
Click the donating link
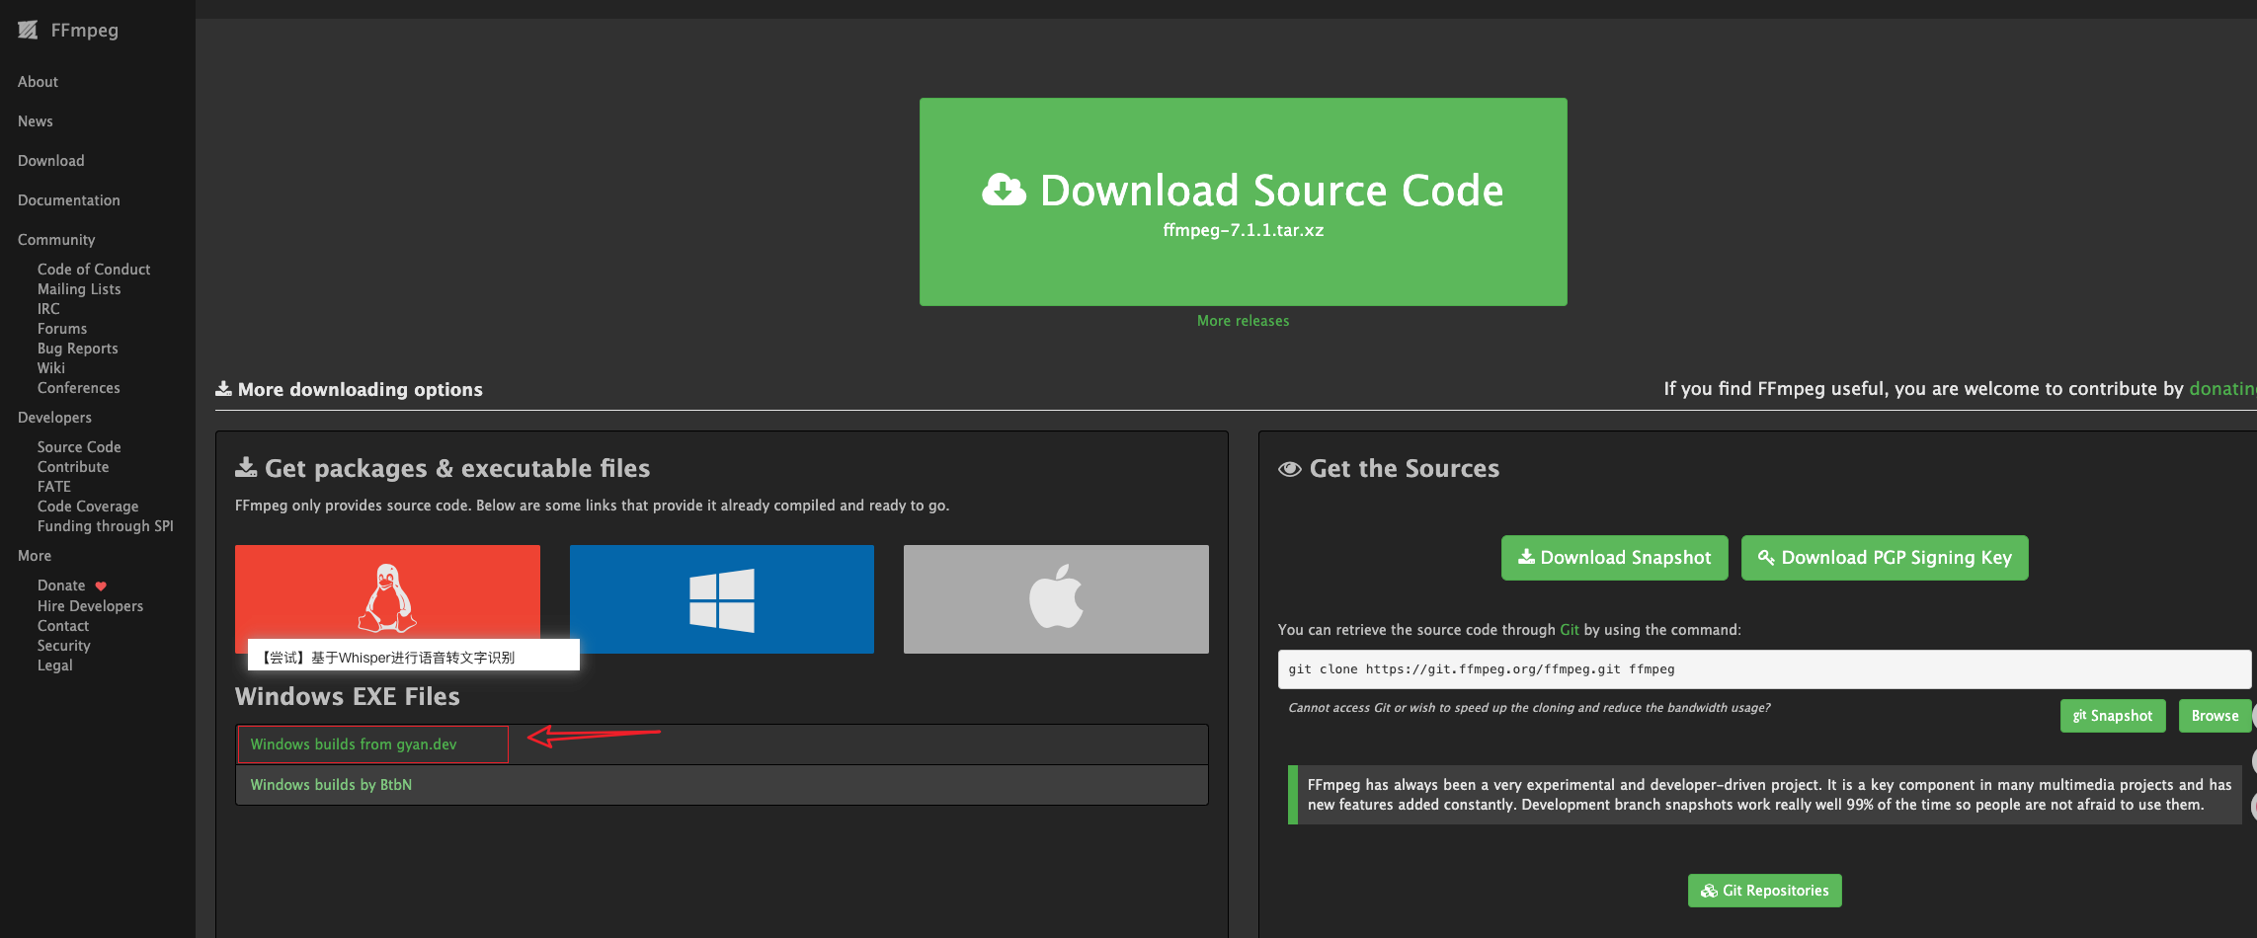2222,389
